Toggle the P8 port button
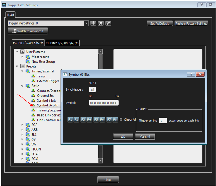The width and height of the screenshot is (216, 186). pyautogui.click(x=115, y=119)
